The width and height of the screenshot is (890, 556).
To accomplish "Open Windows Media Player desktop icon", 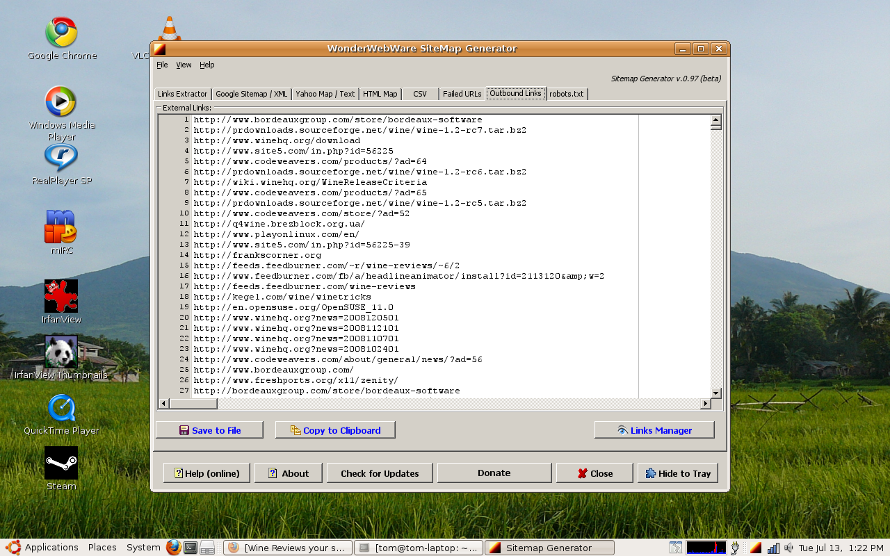I will (61, 101).
